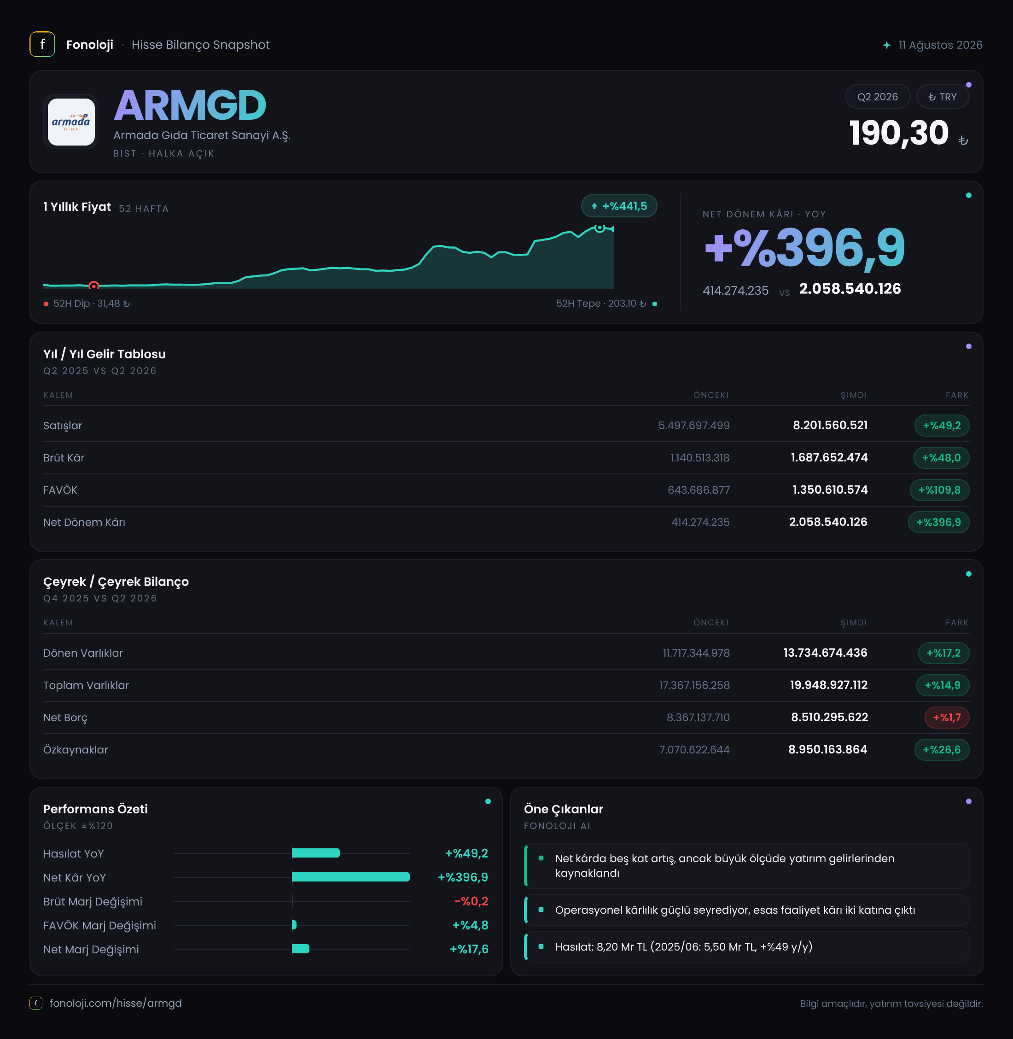Screen dimensions: 1013x1039
Task: Select the Q2 2026 period pill
Action: [877, 97]
